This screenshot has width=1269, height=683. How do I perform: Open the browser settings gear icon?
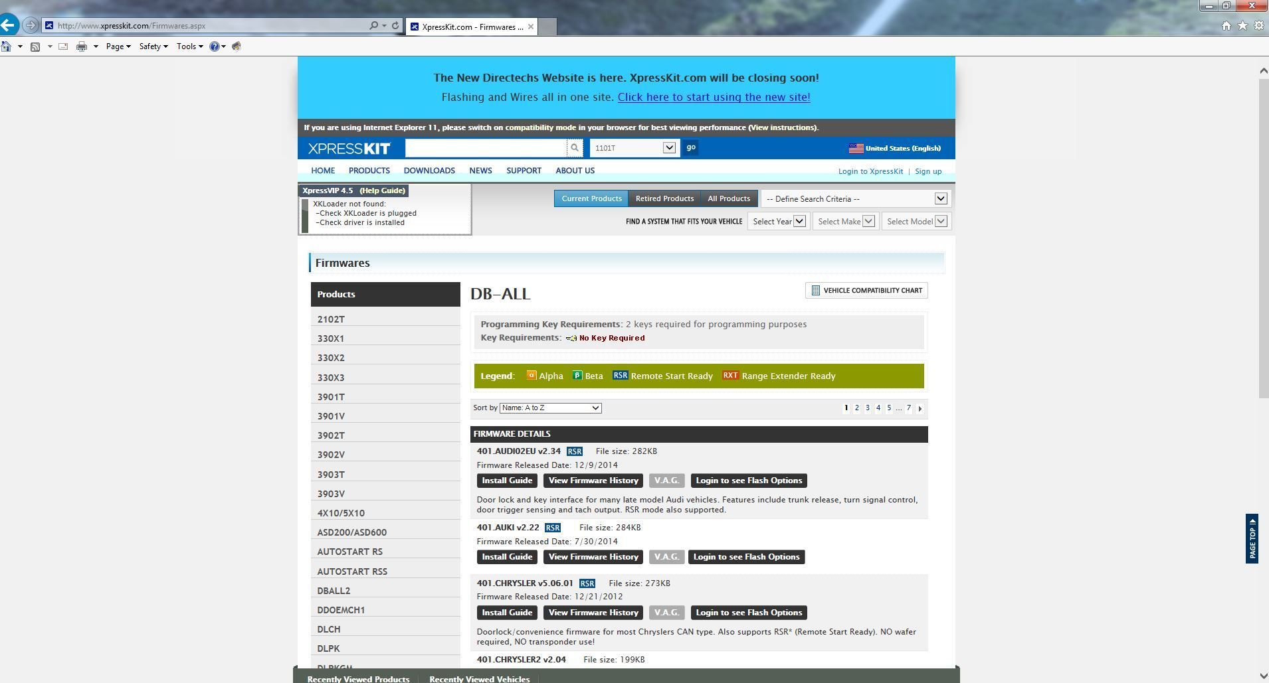click(1259, 26)
